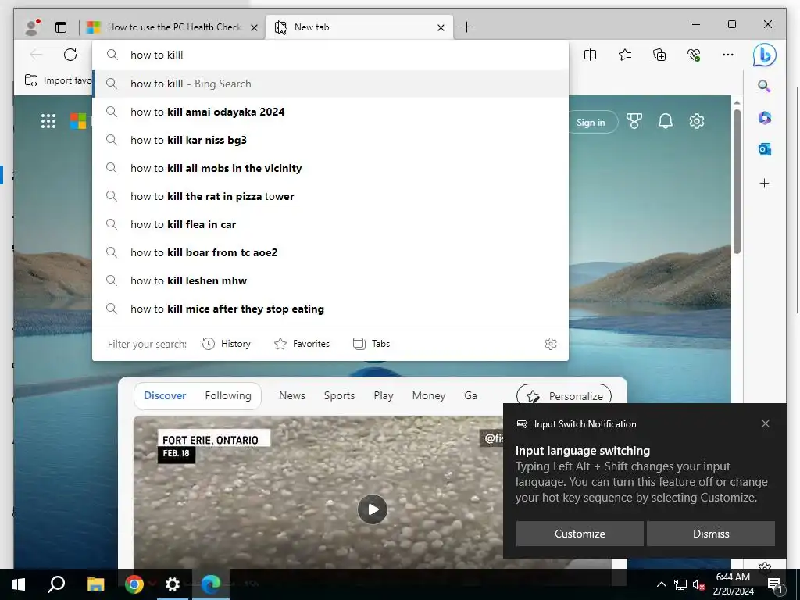Open sidebar Search magnifier icon
Screen dimensions: 800x600
pos(764,86)
